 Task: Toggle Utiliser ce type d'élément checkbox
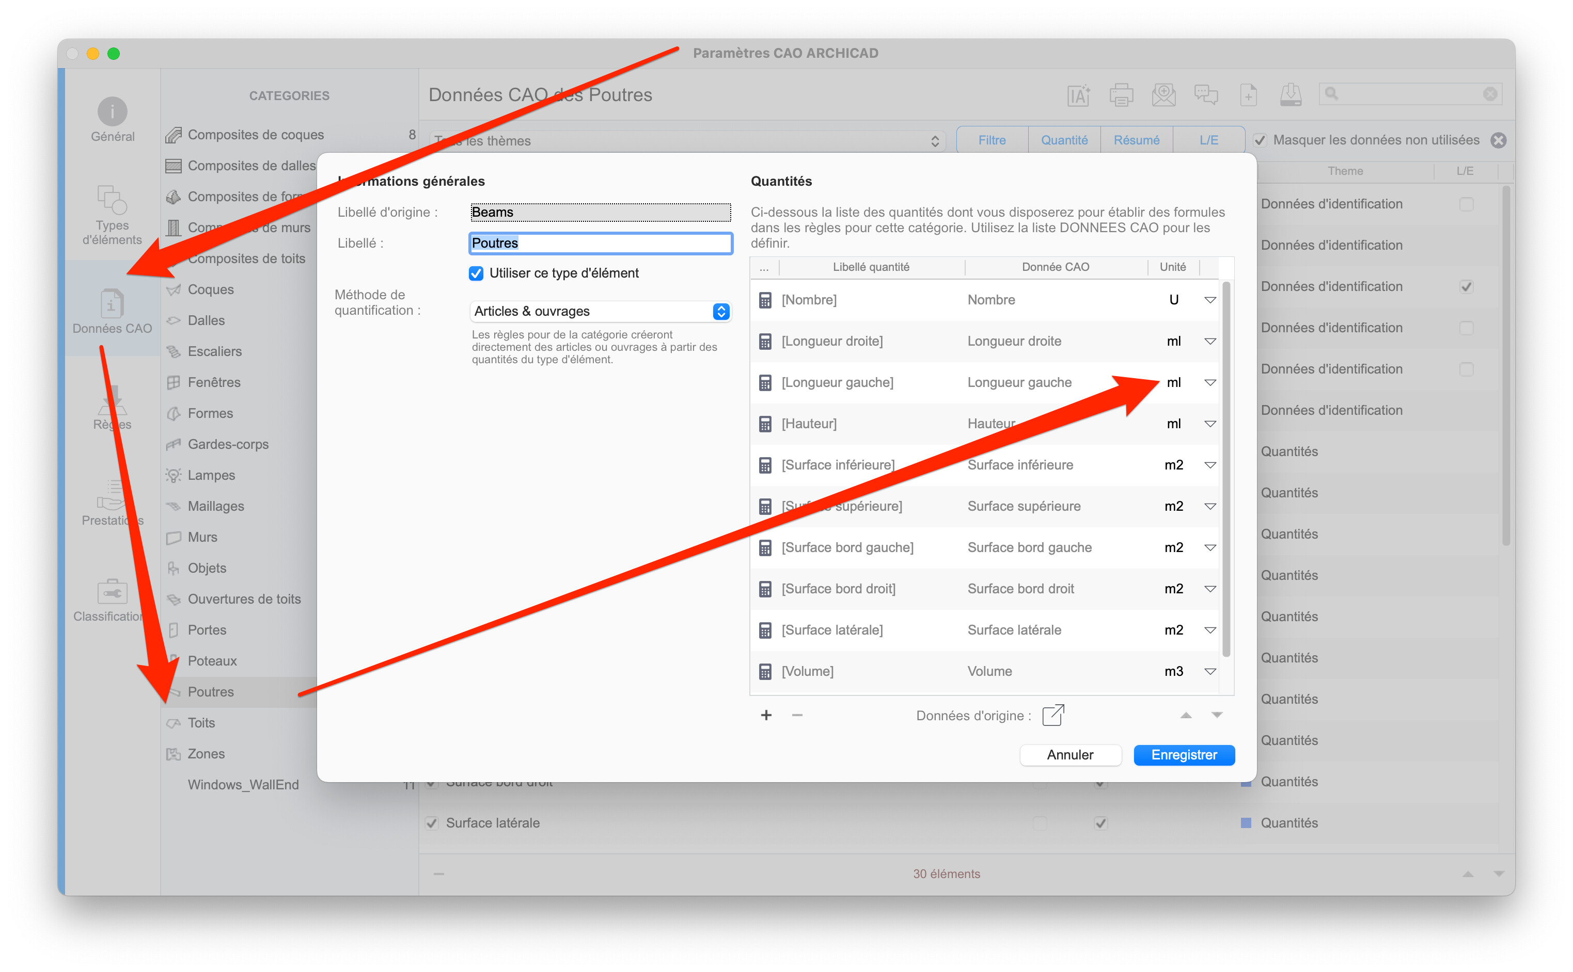[x=476, y=273]
